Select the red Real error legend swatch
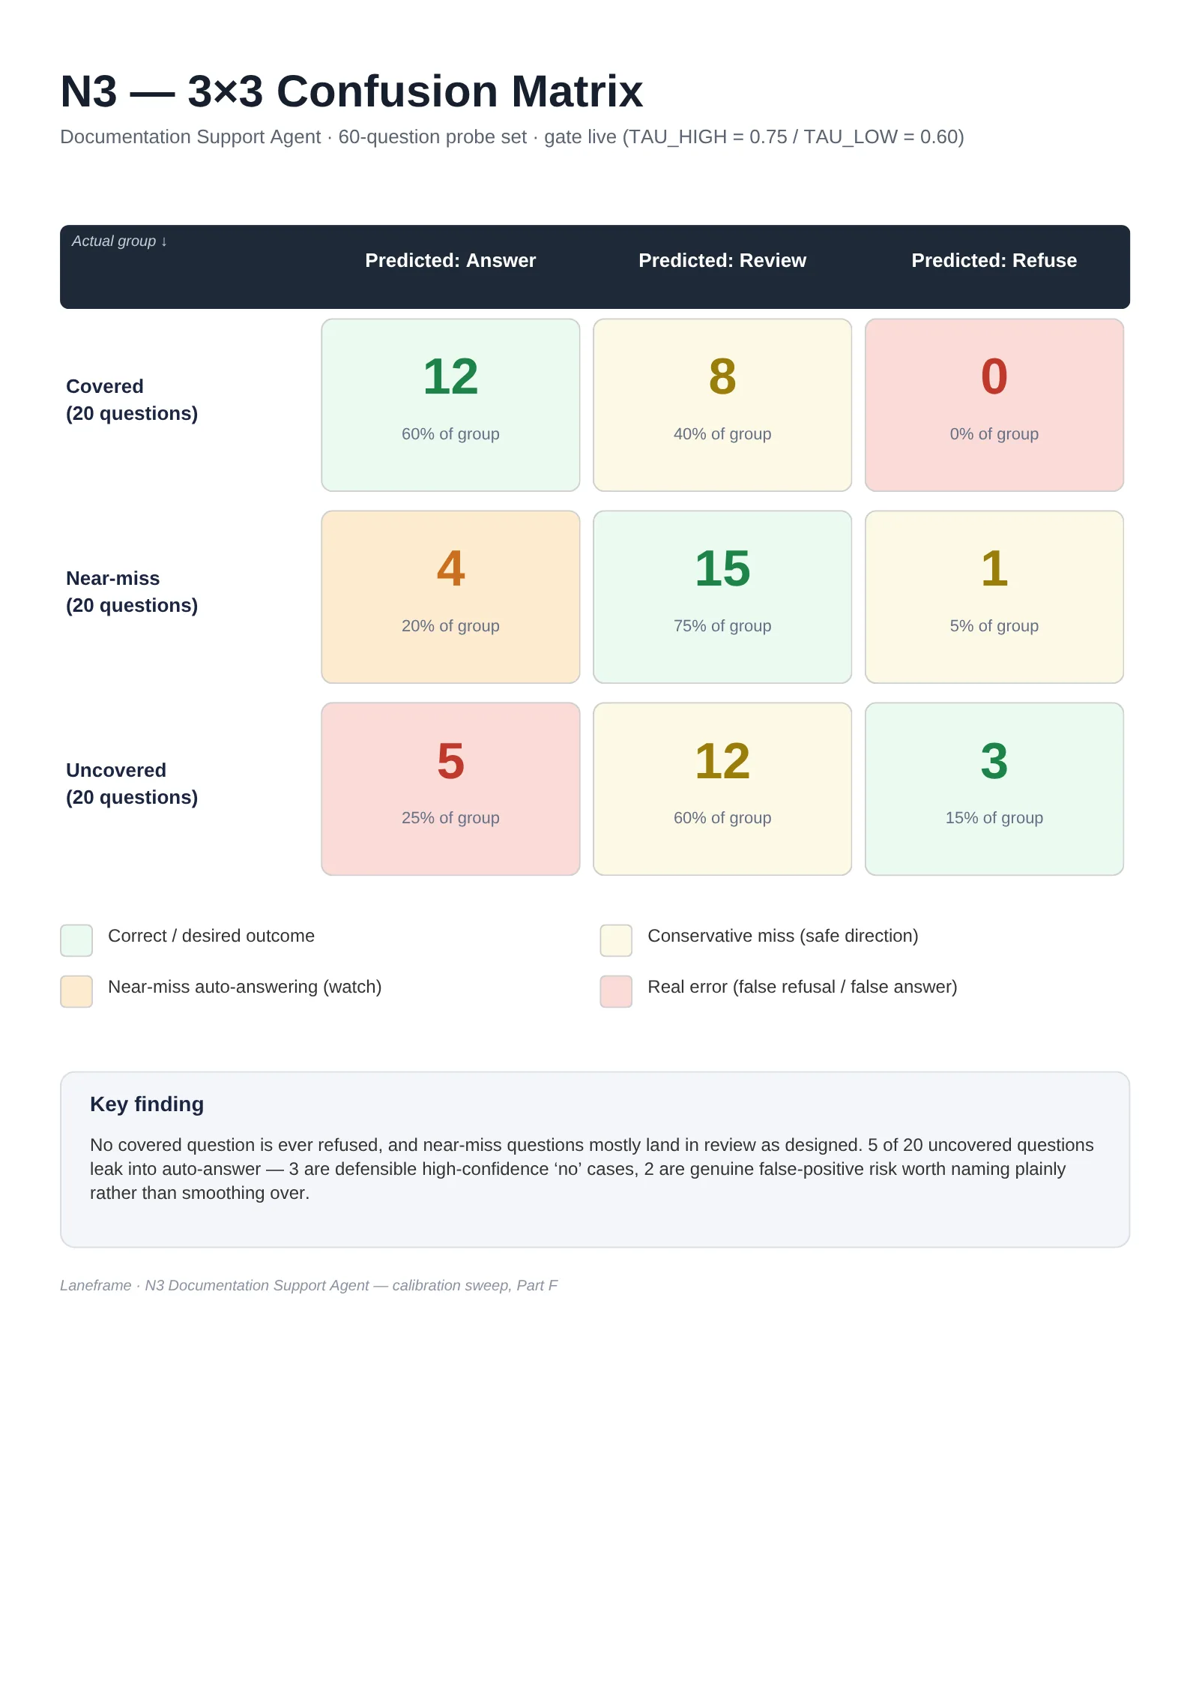 pos(616,991)
